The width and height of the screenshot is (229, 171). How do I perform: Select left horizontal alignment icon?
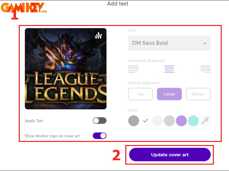[x=133, y=69]
